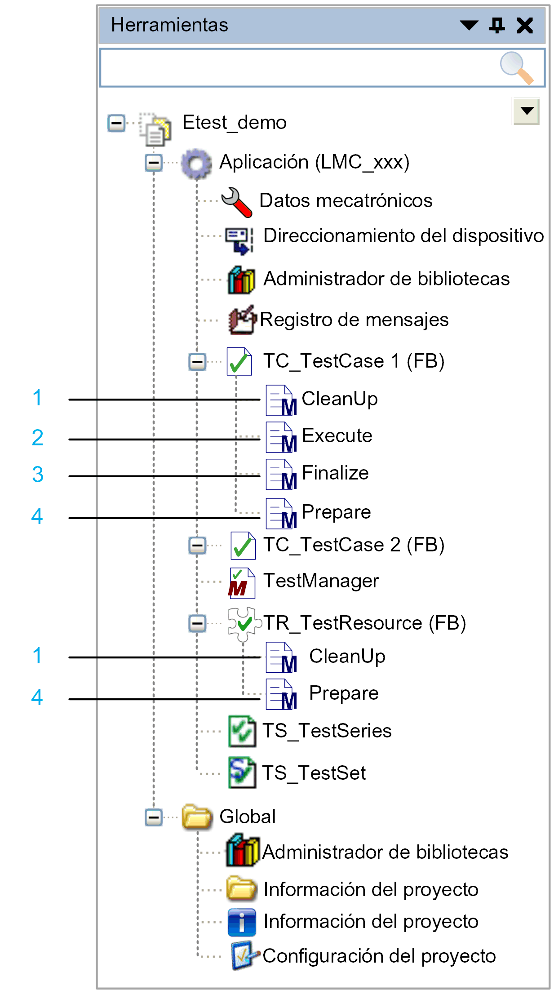Pin the Herramientas panel
554x990 pixels.
pyautogui.click(x=497, y=25)
